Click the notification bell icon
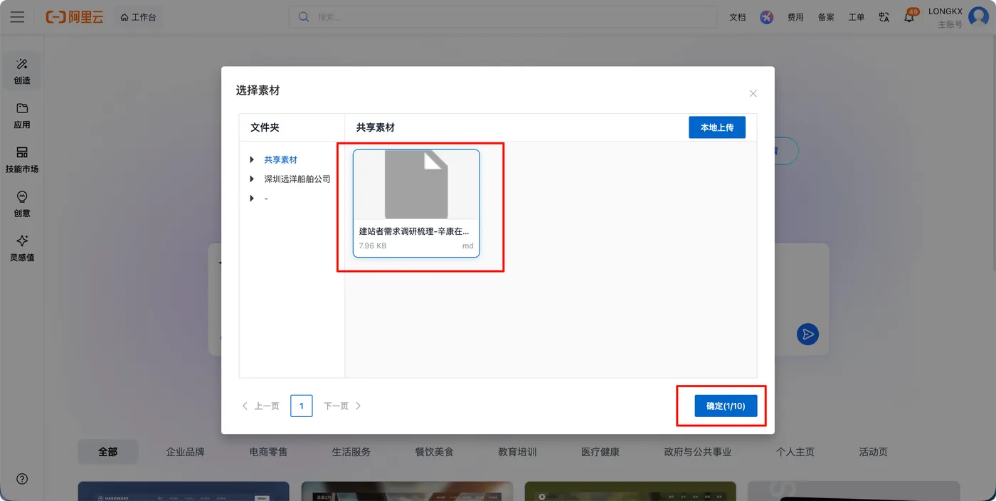Viewport: 996px width, 501px height. pos(909,17)
